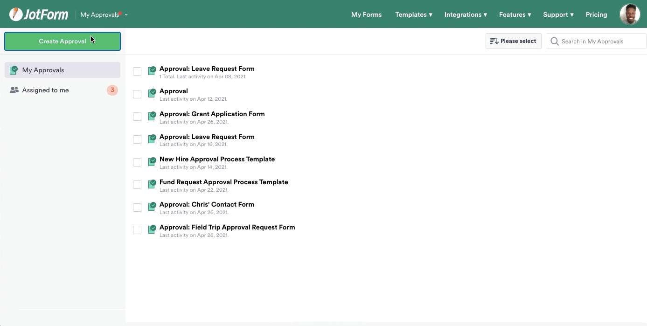
Task: Tick Fund Request Approval Process Template checkbox
Action: point(137,185)
